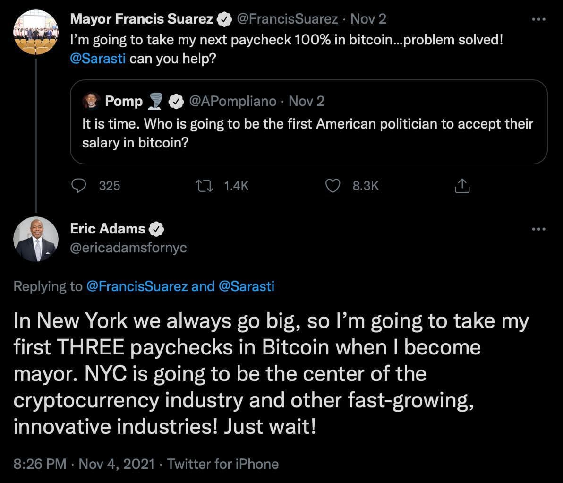The width and height of the screenshot is (563, 483).
Task: Click the reply icon under Suarez tweet
Action: (78, 186)
